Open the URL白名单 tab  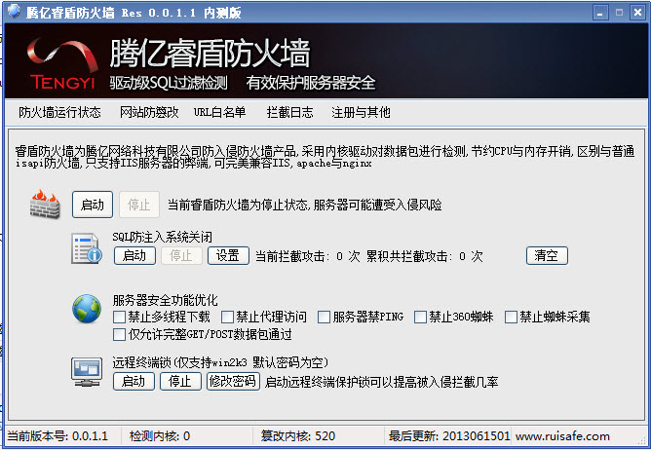coord(219,113)
